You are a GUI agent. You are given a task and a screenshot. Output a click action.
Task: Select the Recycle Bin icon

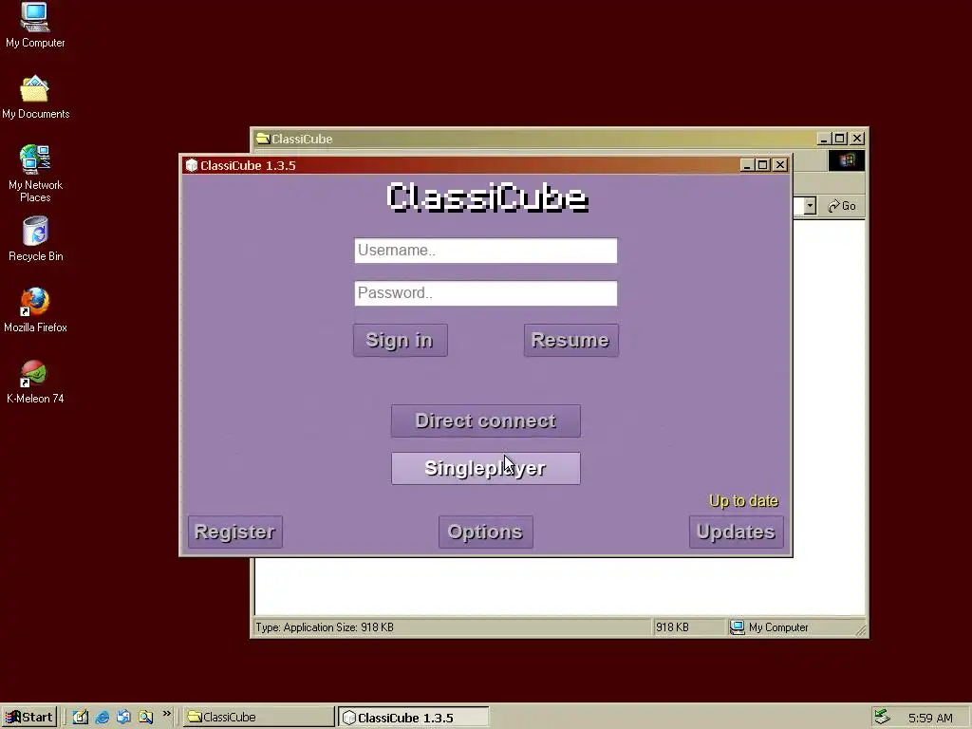[35, 238]
